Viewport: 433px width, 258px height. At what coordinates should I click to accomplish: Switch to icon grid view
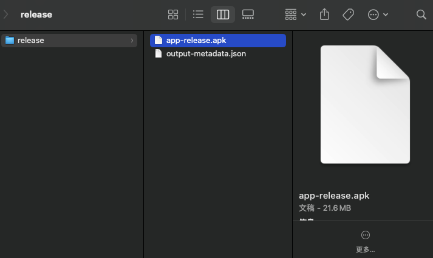(x=173, y=15)
